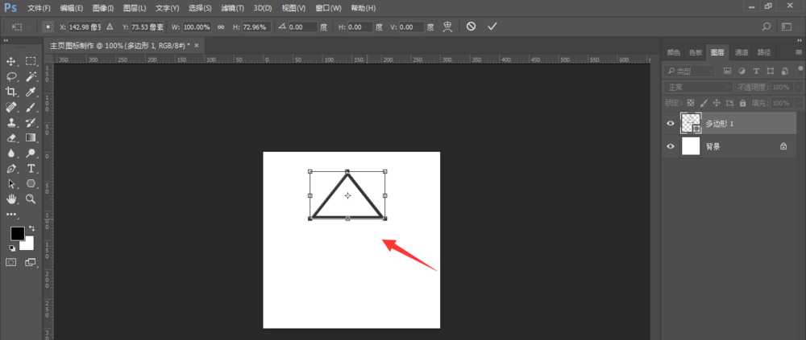The image size is (806, 340).
Task: Click the foreground color black swatch
Action: tap(16, 233)
